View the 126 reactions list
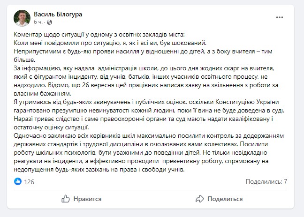 click(x=29, y=181)
